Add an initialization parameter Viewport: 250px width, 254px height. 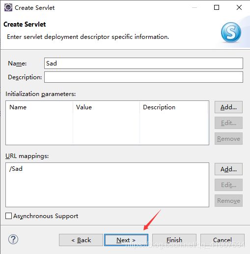pos(228,107)
